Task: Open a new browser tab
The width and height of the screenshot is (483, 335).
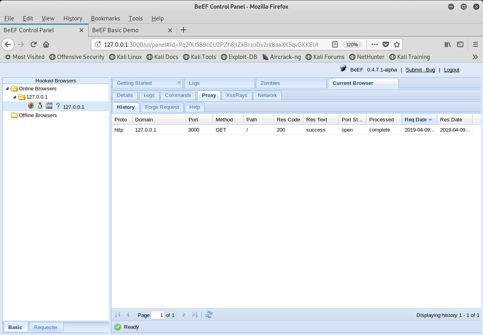Action: coord(183,30)
